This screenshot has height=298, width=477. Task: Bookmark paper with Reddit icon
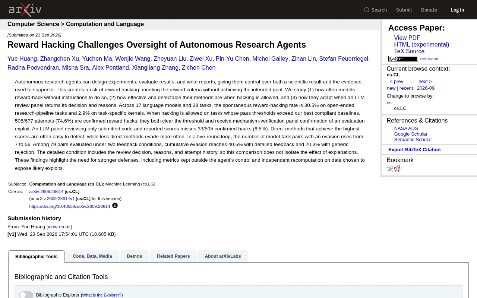tap(397, 169)
